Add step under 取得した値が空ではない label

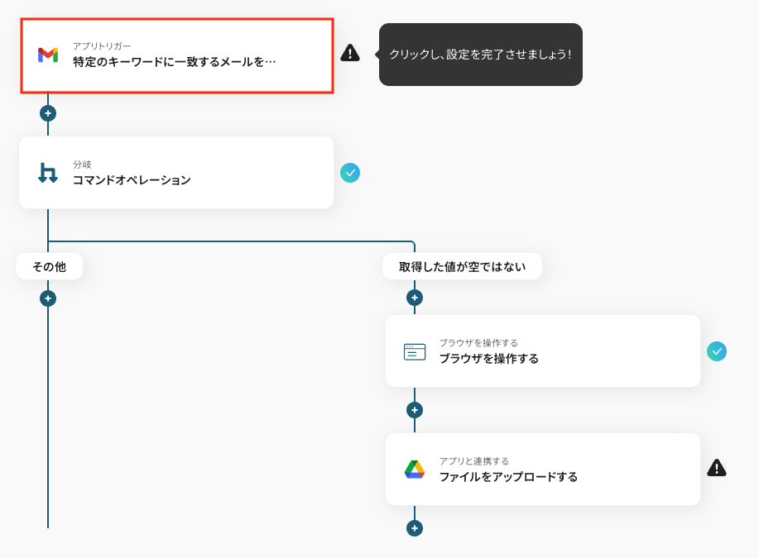pyautogui.click(x=415, y=298)
